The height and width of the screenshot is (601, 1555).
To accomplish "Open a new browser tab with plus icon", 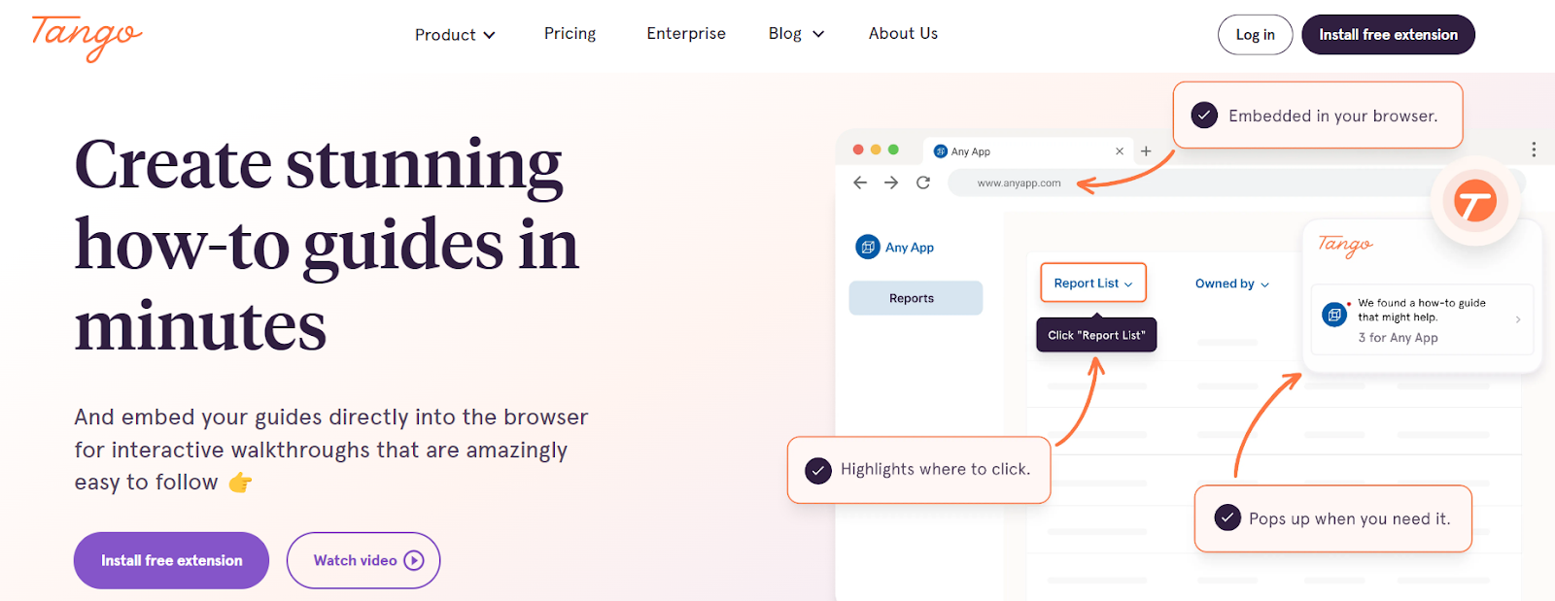I will pyautogui.click(x=1146, y=151).
